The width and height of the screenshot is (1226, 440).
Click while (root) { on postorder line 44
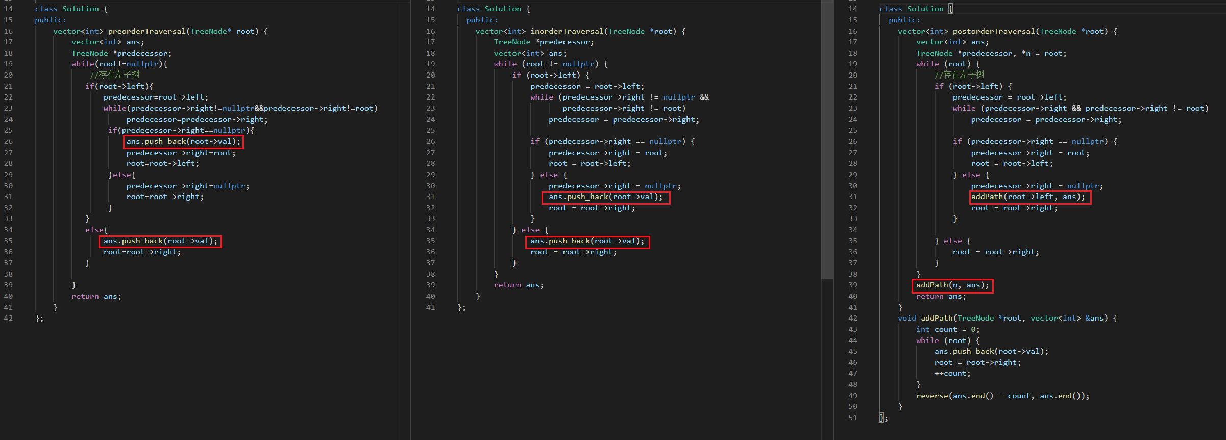(x=948, y=341)
